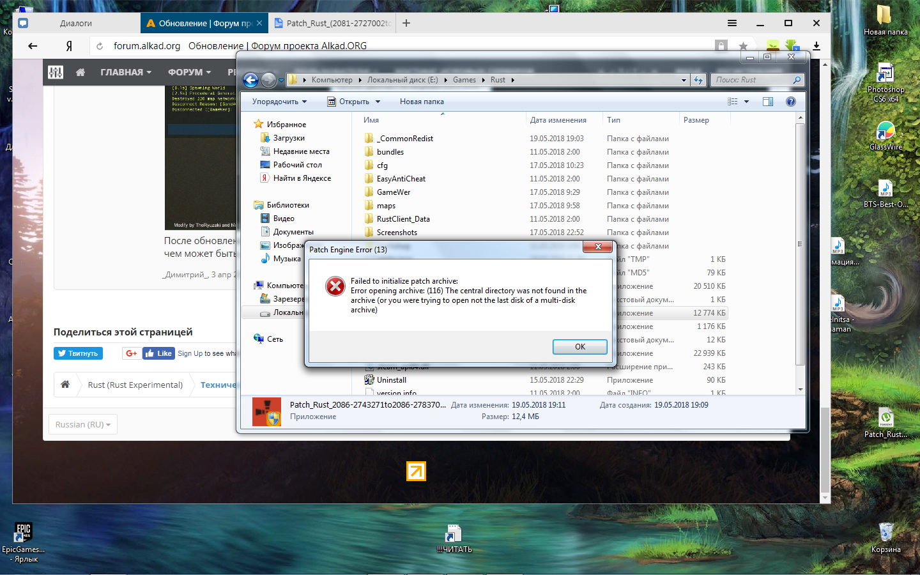
Task: Open the dropdown arrow next to Открыть
Action: [378, 102]
